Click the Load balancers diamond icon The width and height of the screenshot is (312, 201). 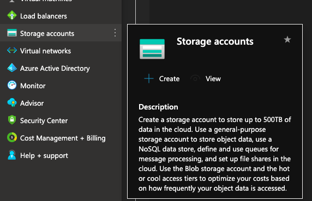click(12, 15)
